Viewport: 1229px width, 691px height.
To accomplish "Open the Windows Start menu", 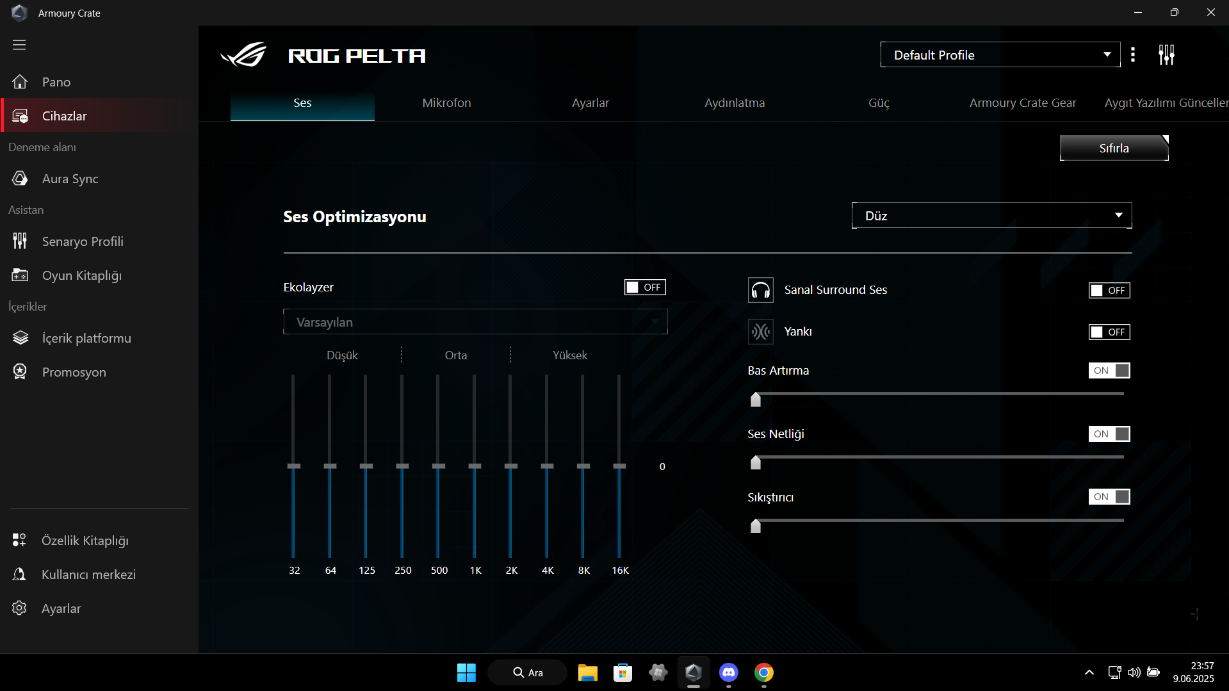I will [466, 673].
